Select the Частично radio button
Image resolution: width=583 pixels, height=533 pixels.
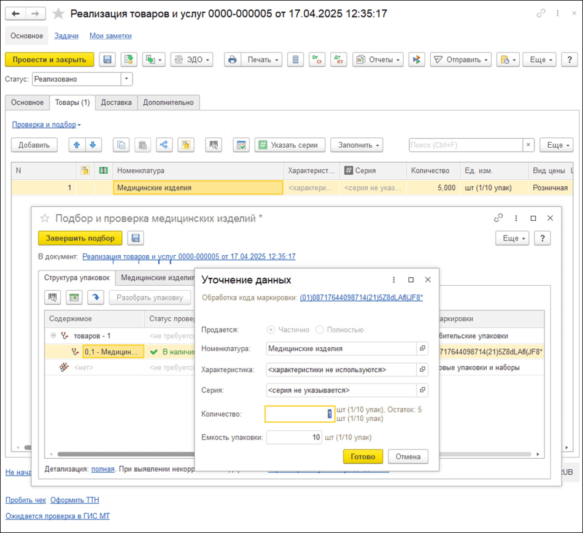pos(271,330)
